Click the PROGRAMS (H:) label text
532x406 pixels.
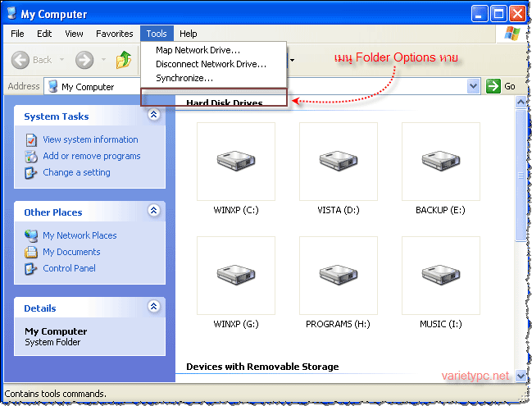(x=338, y=324)
